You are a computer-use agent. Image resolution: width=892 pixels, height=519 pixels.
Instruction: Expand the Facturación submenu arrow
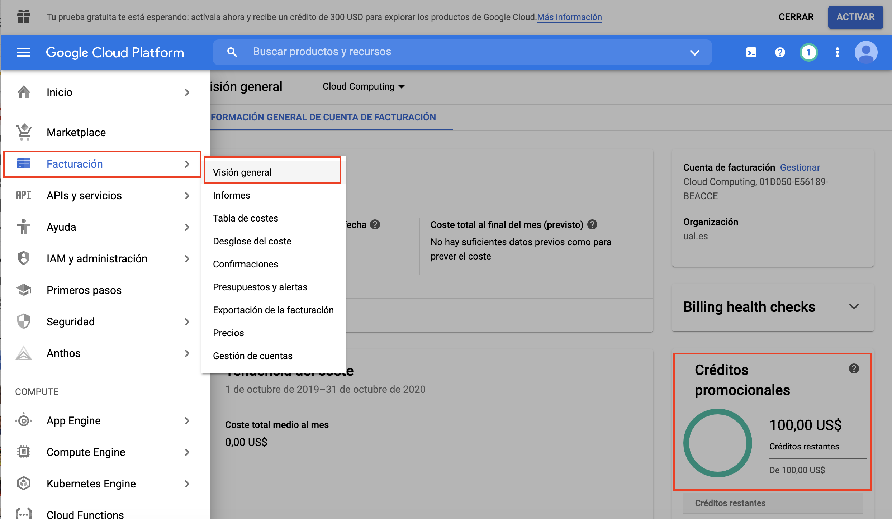point(186,165)
